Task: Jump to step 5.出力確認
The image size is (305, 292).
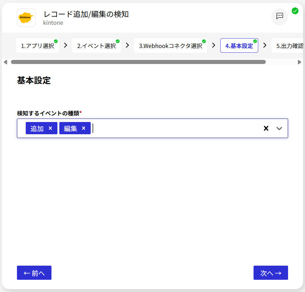Action: (289, 46)
